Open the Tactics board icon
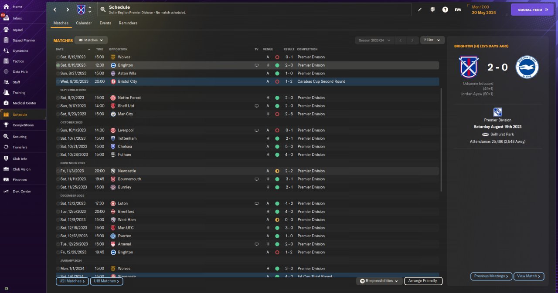Image resolution: width=558 pixels, height=293 pixels. 6,61
